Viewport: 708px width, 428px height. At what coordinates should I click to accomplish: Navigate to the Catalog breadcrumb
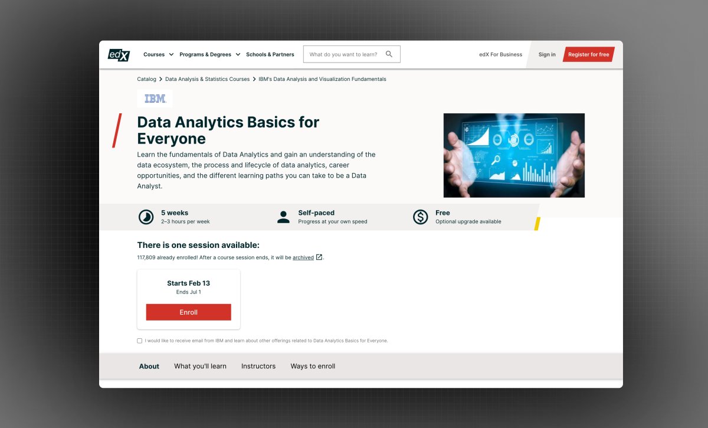point(146,79)
